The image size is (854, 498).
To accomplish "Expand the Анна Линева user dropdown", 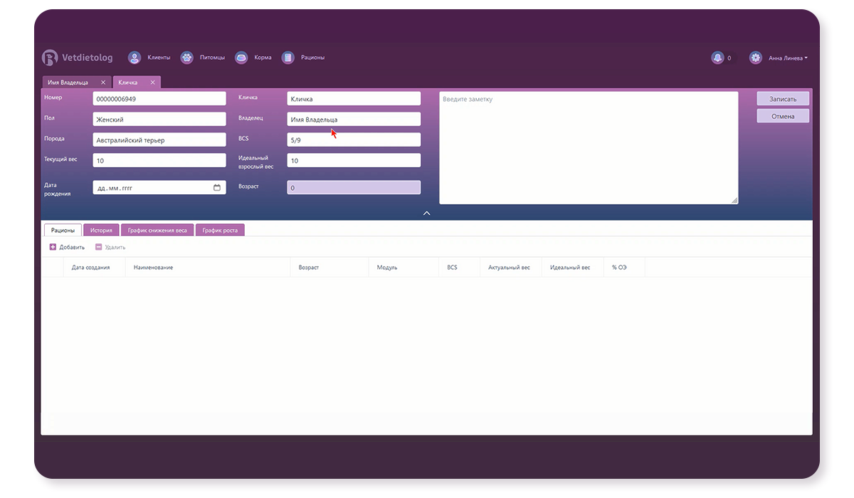I will coord(788,58).
